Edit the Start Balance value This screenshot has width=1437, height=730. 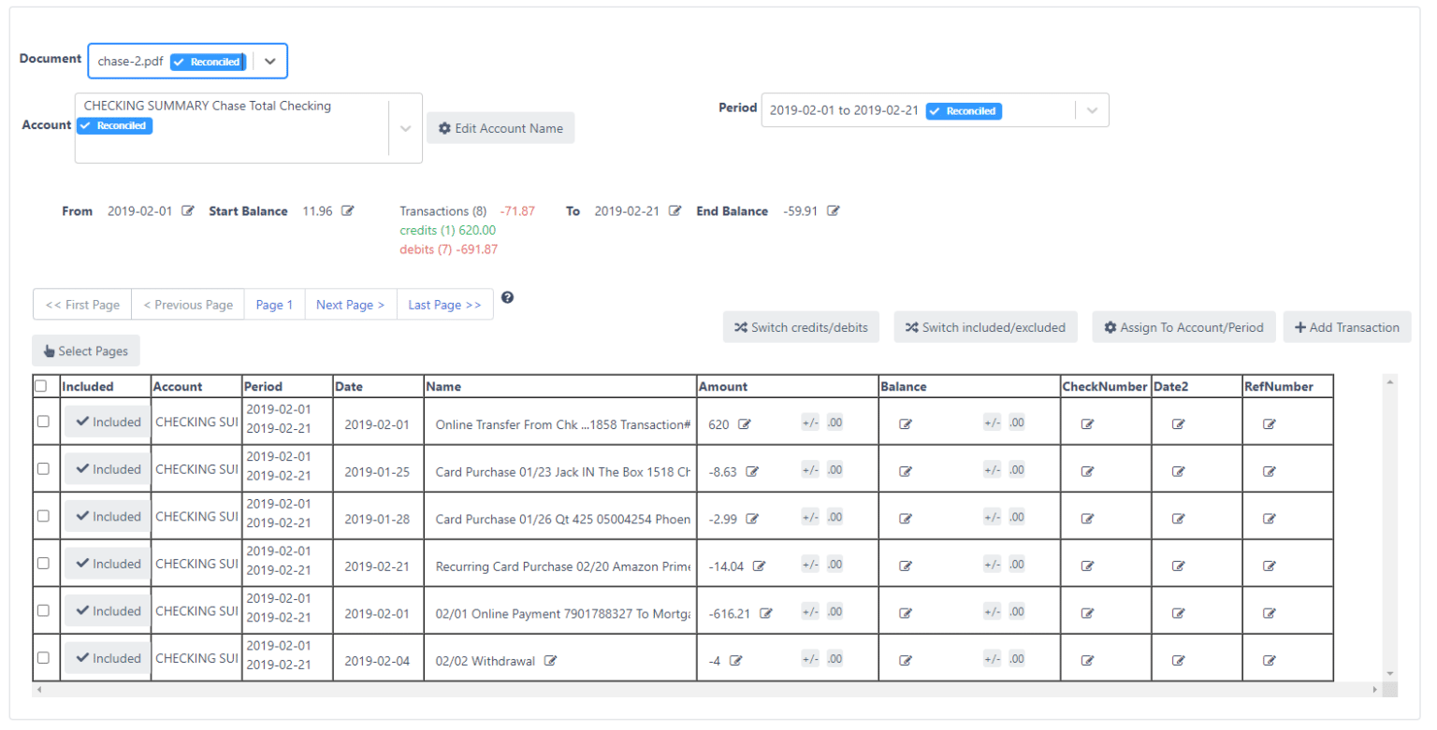(347, 212)
